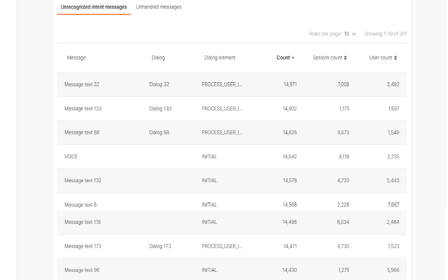Select the VOICE message row

(x=71, y=157)
